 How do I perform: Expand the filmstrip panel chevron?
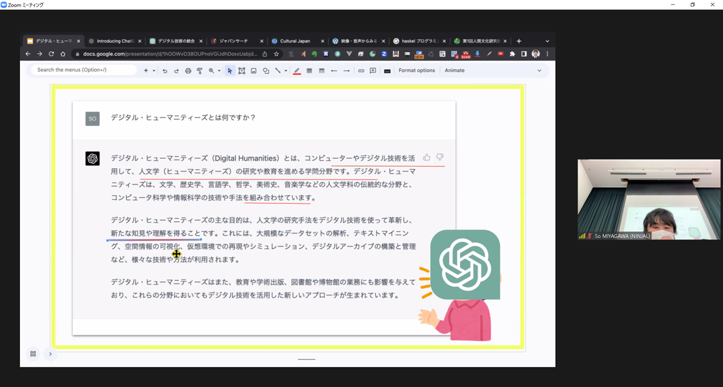(51, 354)
